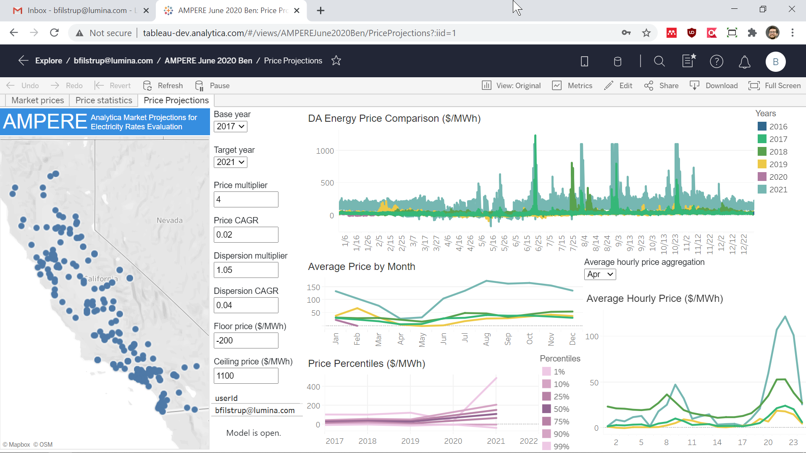Screen dimensions: 806x453
Task: Open device preview phone icon
Action: [x=584, y=62]
